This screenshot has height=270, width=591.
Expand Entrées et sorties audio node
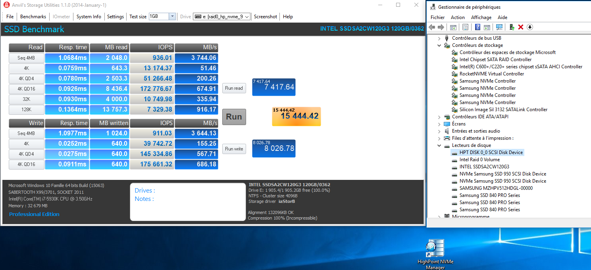pos(439,131)
